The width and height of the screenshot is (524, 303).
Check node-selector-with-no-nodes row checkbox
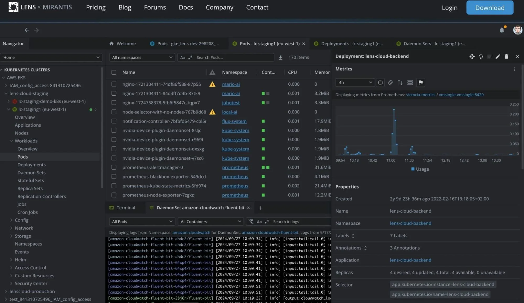(114, 112)
